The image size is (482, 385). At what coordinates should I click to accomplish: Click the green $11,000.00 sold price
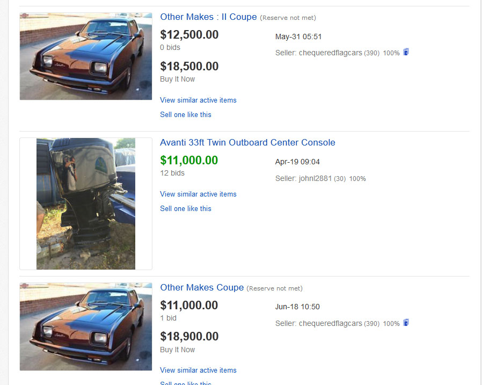tap(189, 161)
